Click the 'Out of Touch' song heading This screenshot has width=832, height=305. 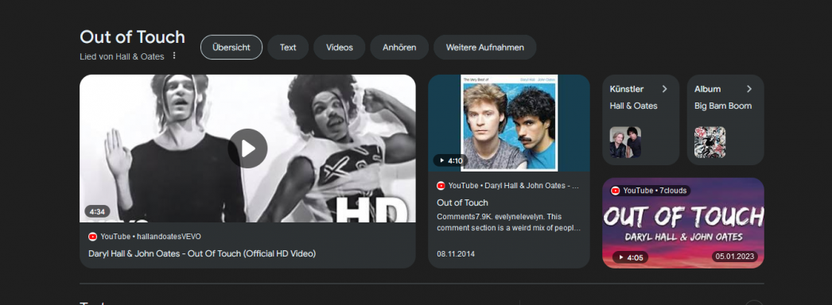tap(132, 37)
